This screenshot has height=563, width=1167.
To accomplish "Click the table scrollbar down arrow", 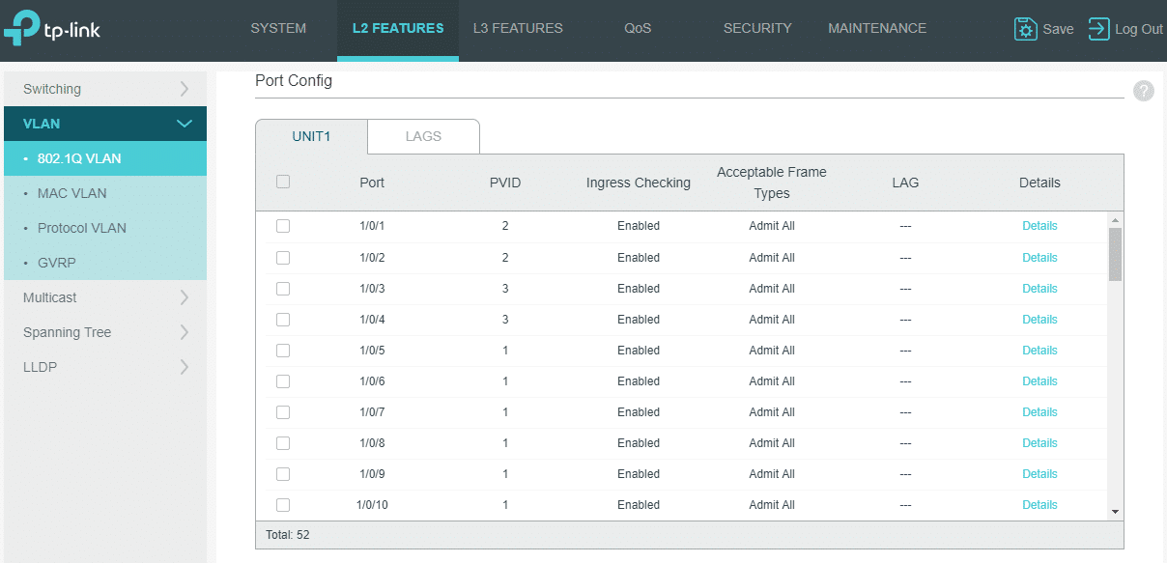I will click(x=1115, y=511).
